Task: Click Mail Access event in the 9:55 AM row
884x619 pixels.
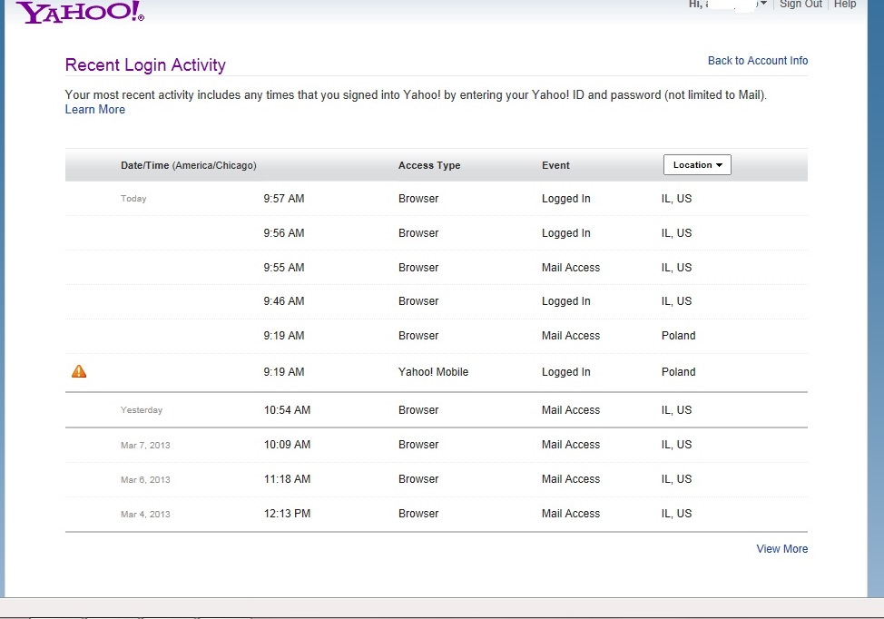Action: tap(571, 267)
